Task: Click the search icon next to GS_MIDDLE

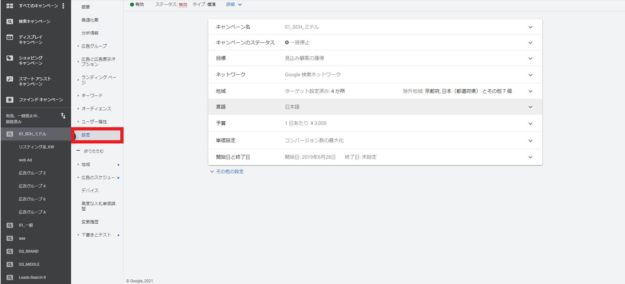Action: click(10, 264)
